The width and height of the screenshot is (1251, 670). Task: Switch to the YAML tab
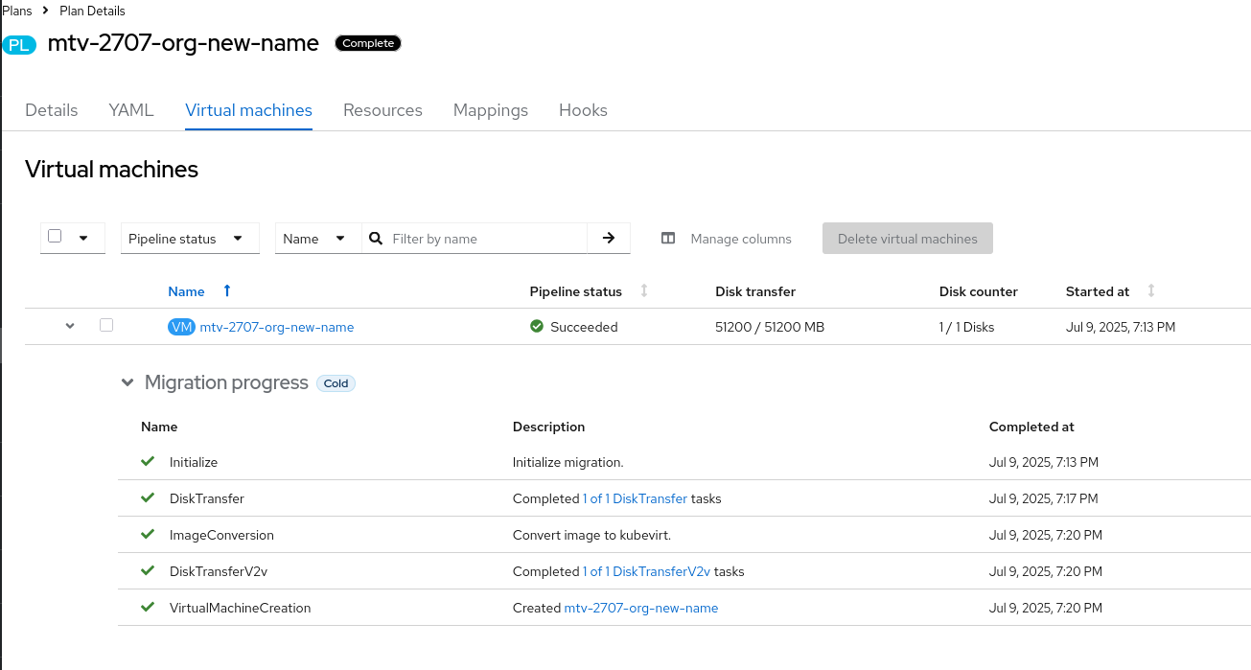(x=131, y=110)
